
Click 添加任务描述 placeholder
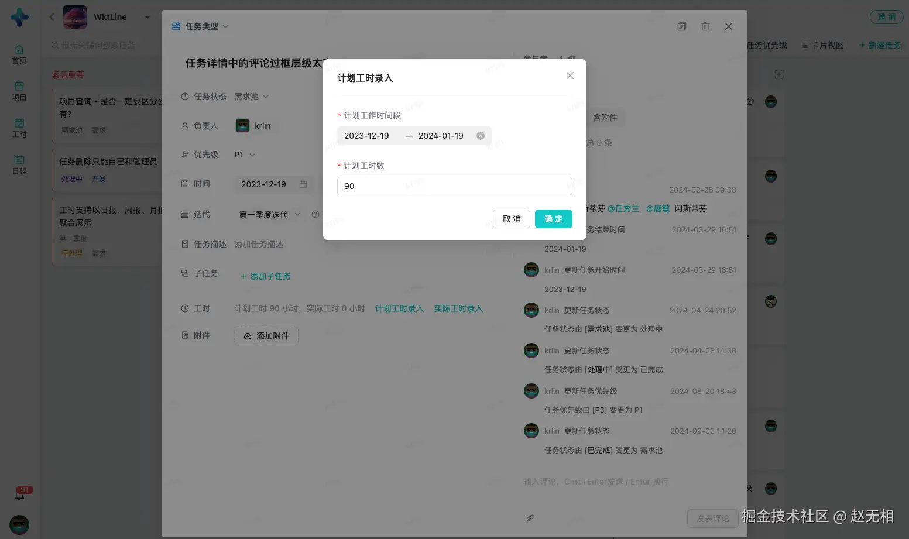coord(259,244)
